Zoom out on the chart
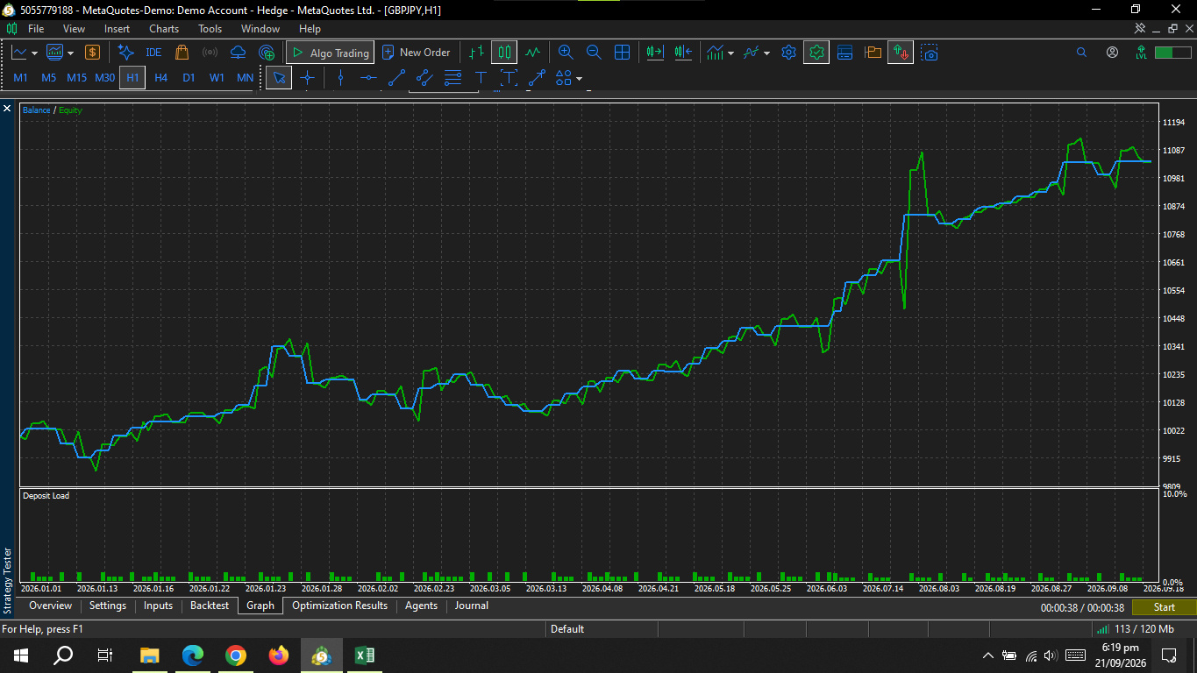 (594, 53)
